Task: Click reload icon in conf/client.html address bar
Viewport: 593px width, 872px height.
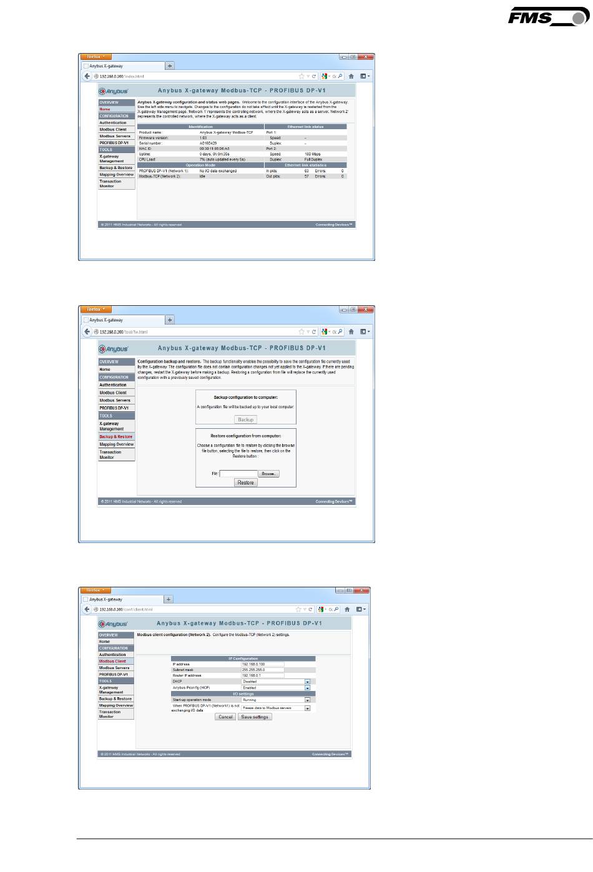Action: point(310,609)
